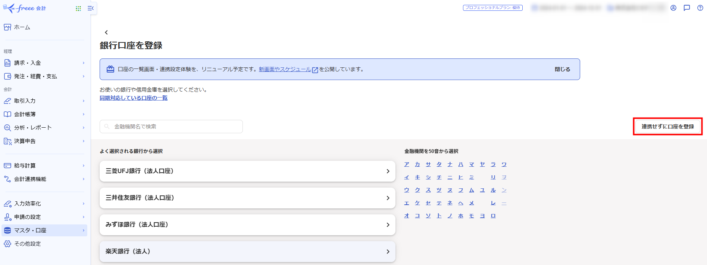Open the その他設定 menu item

[27, 244]
